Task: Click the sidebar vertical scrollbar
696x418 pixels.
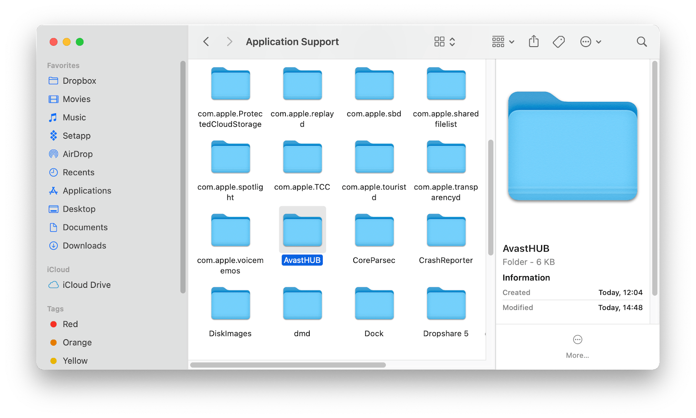Action: 183,177
